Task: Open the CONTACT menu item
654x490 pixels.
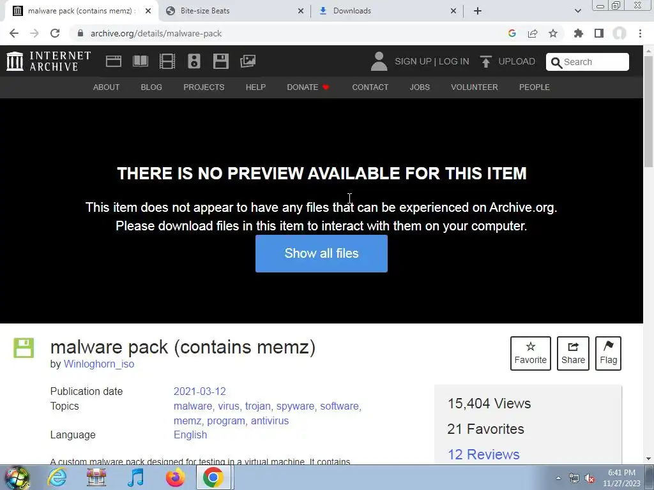Action: [370, 87]
